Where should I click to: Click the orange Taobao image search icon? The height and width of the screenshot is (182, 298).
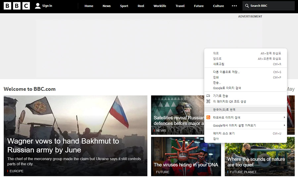[x=208, y=117]
